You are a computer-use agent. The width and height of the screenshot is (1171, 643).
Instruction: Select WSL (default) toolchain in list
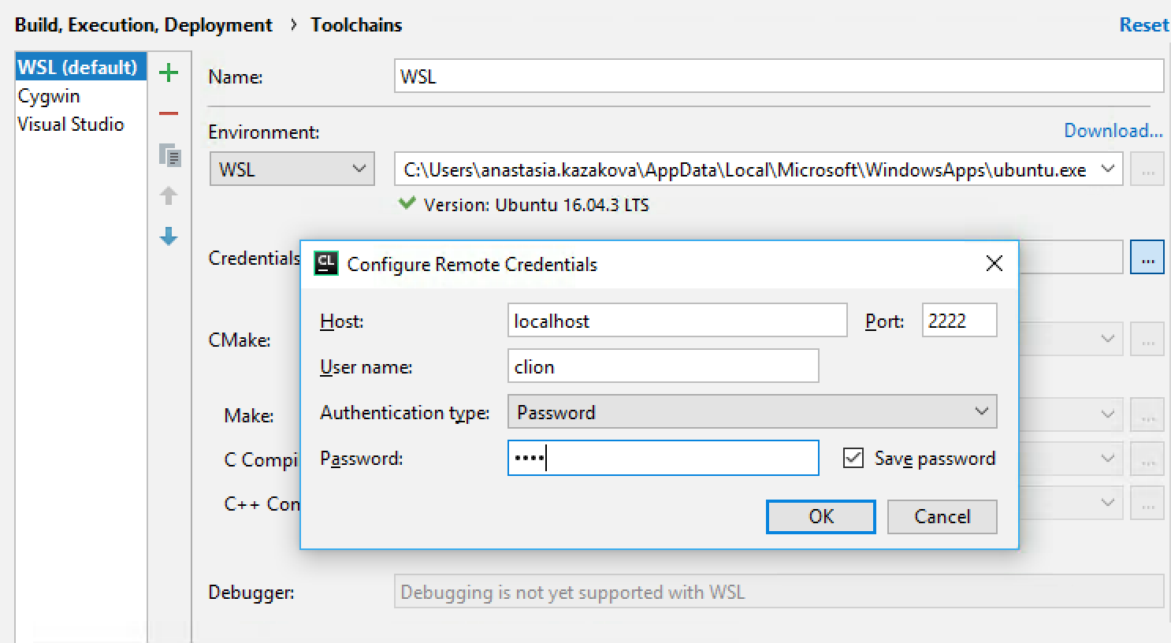coord(81,67)
